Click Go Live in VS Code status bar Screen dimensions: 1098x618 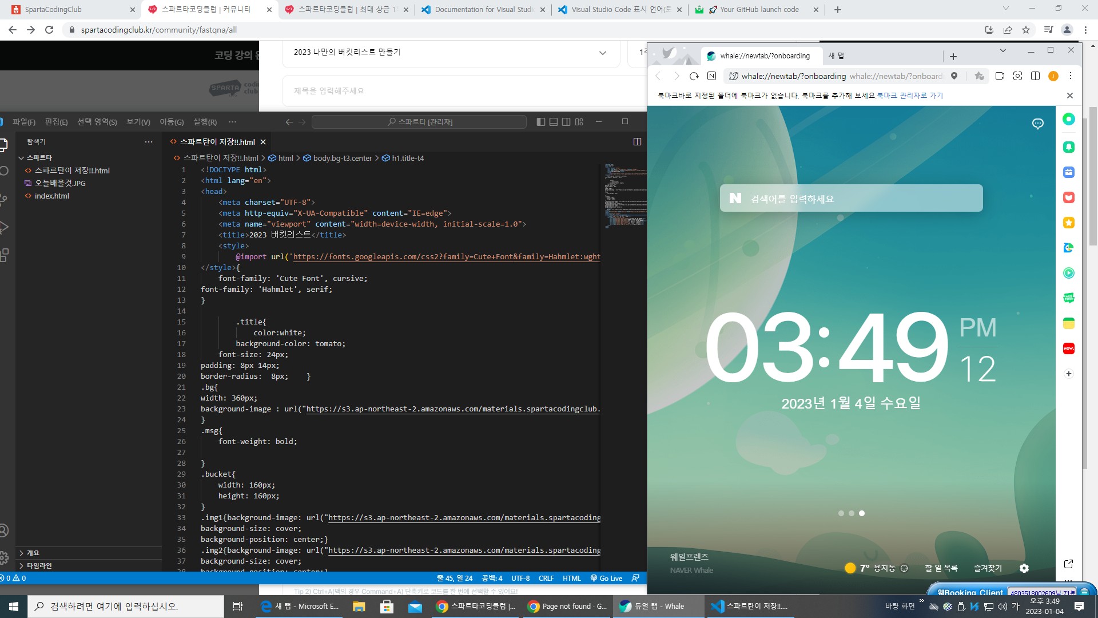pyautogui.click(x=606, y=579)
